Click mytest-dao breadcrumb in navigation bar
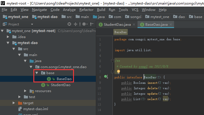Screen dimensions: 204x115 [x=45, y=17]
